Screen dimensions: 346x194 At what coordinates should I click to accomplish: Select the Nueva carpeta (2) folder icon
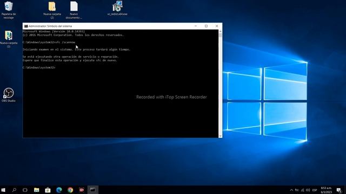point(52,10)
